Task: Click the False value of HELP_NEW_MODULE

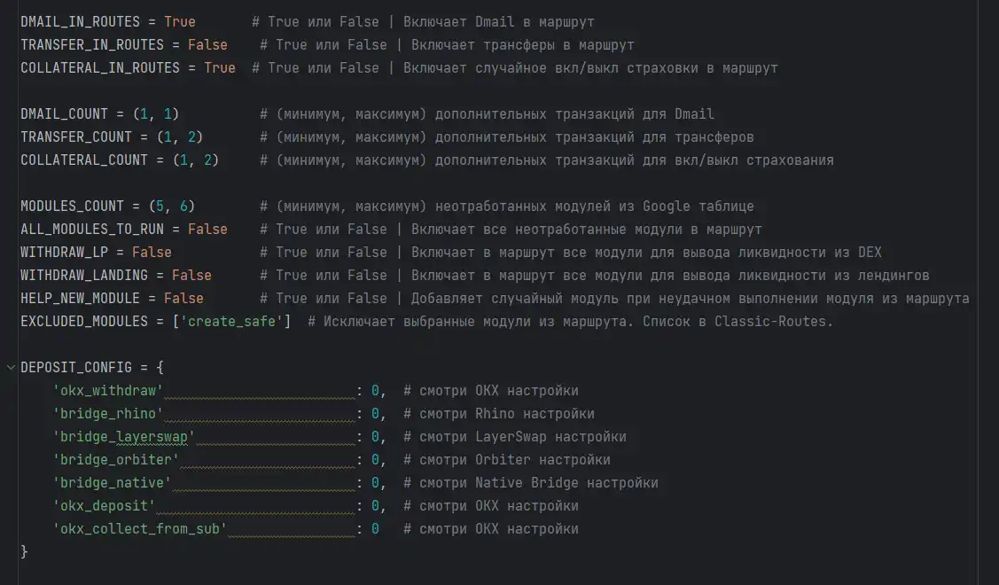Action: (183, 298)
